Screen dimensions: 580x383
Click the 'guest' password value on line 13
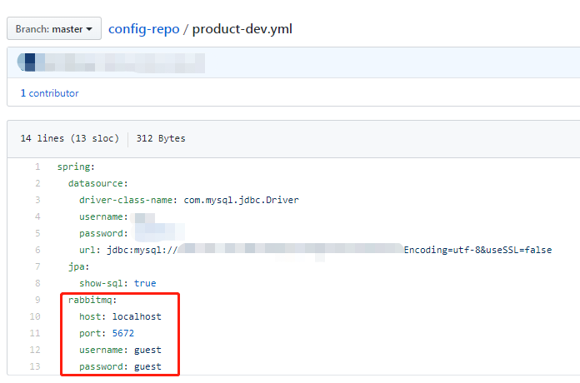coord(147,366)
